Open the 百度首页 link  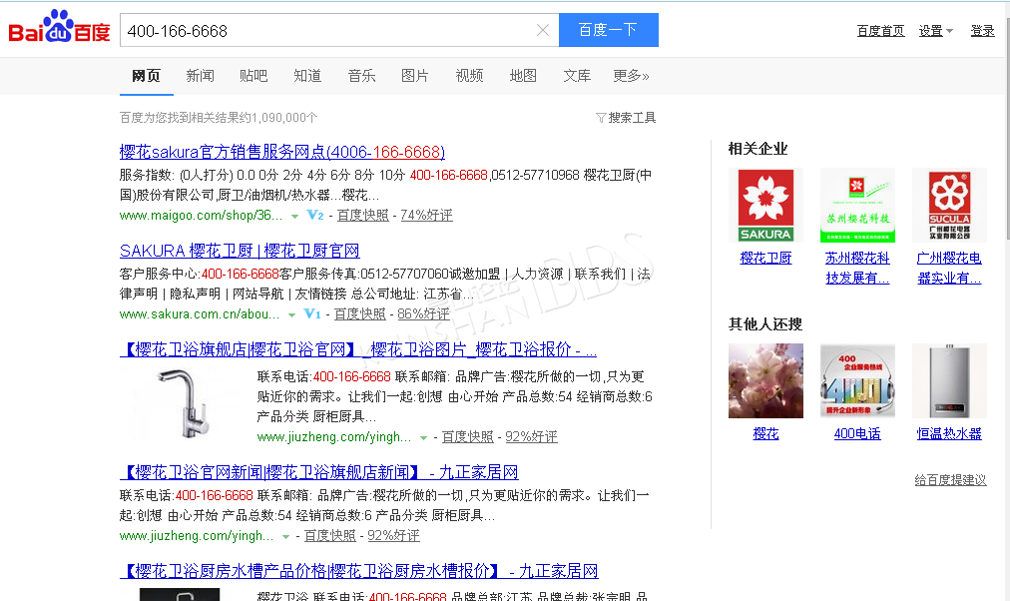coord(880,31)
